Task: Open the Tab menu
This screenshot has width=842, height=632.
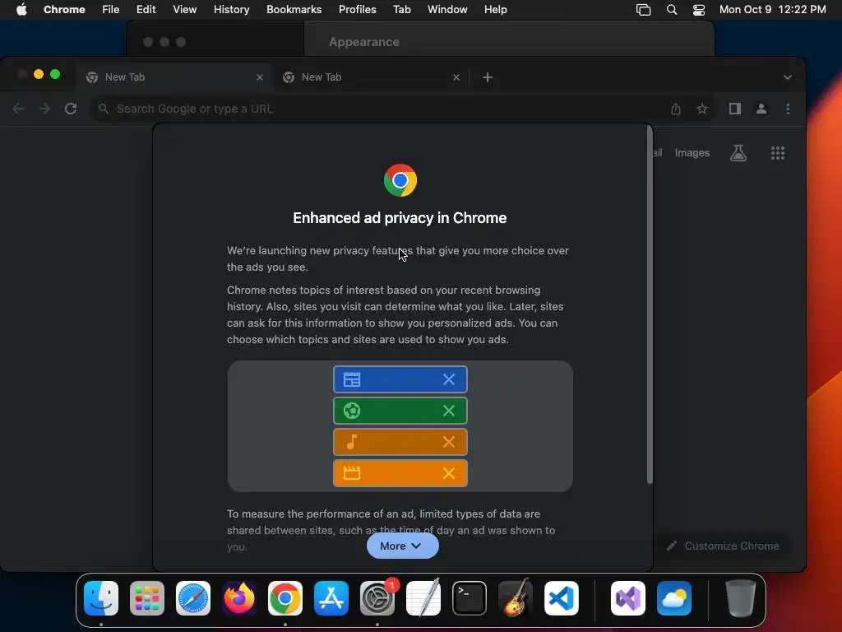Action: click(401, 10)
